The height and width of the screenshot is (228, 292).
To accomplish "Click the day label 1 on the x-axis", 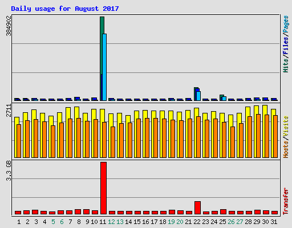I will pyautogui.click(x=19, y=222).
